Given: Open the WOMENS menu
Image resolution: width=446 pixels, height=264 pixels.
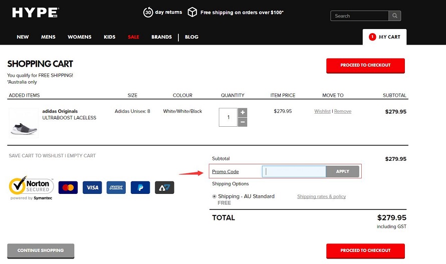Looking at the screenshot, I should pyautogui.click(x=79, y=37).
